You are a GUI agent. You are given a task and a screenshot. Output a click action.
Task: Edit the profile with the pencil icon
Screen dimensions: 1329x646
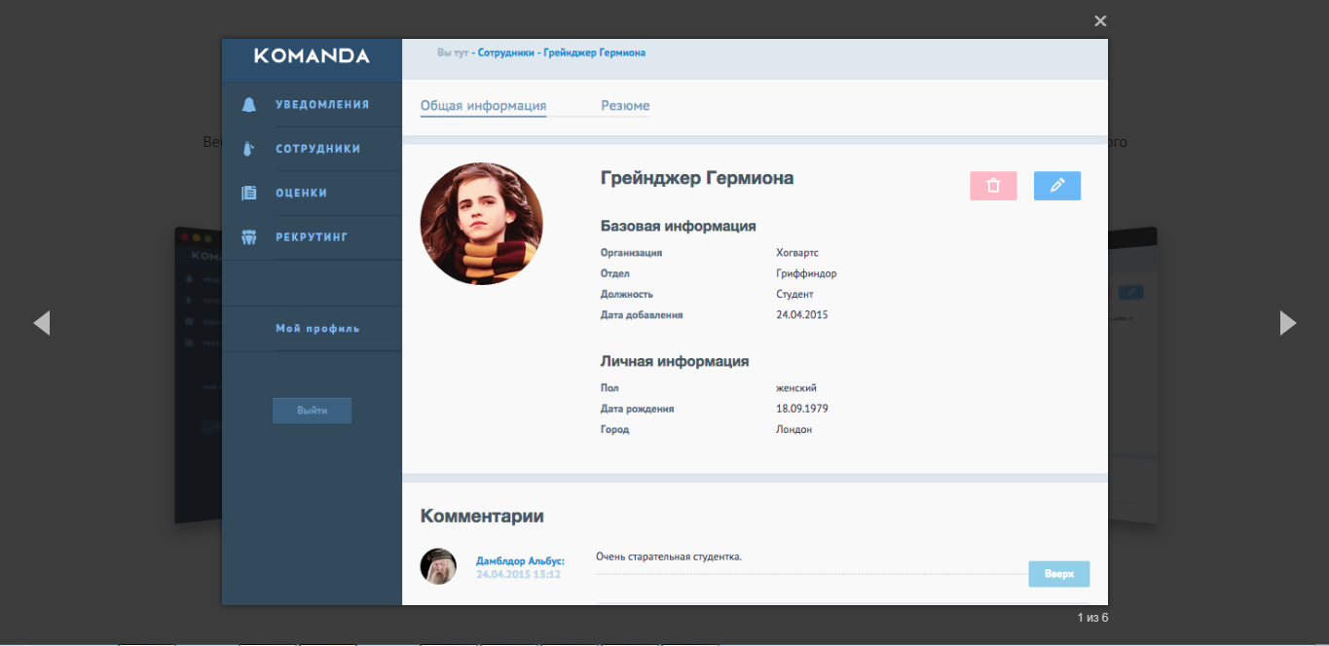click(x=1057, y=185)
